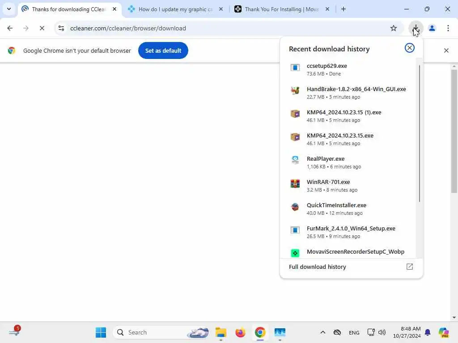The image size is (458, 343).
Task: Click the ENG language indicator
Action: coord(354,332)
